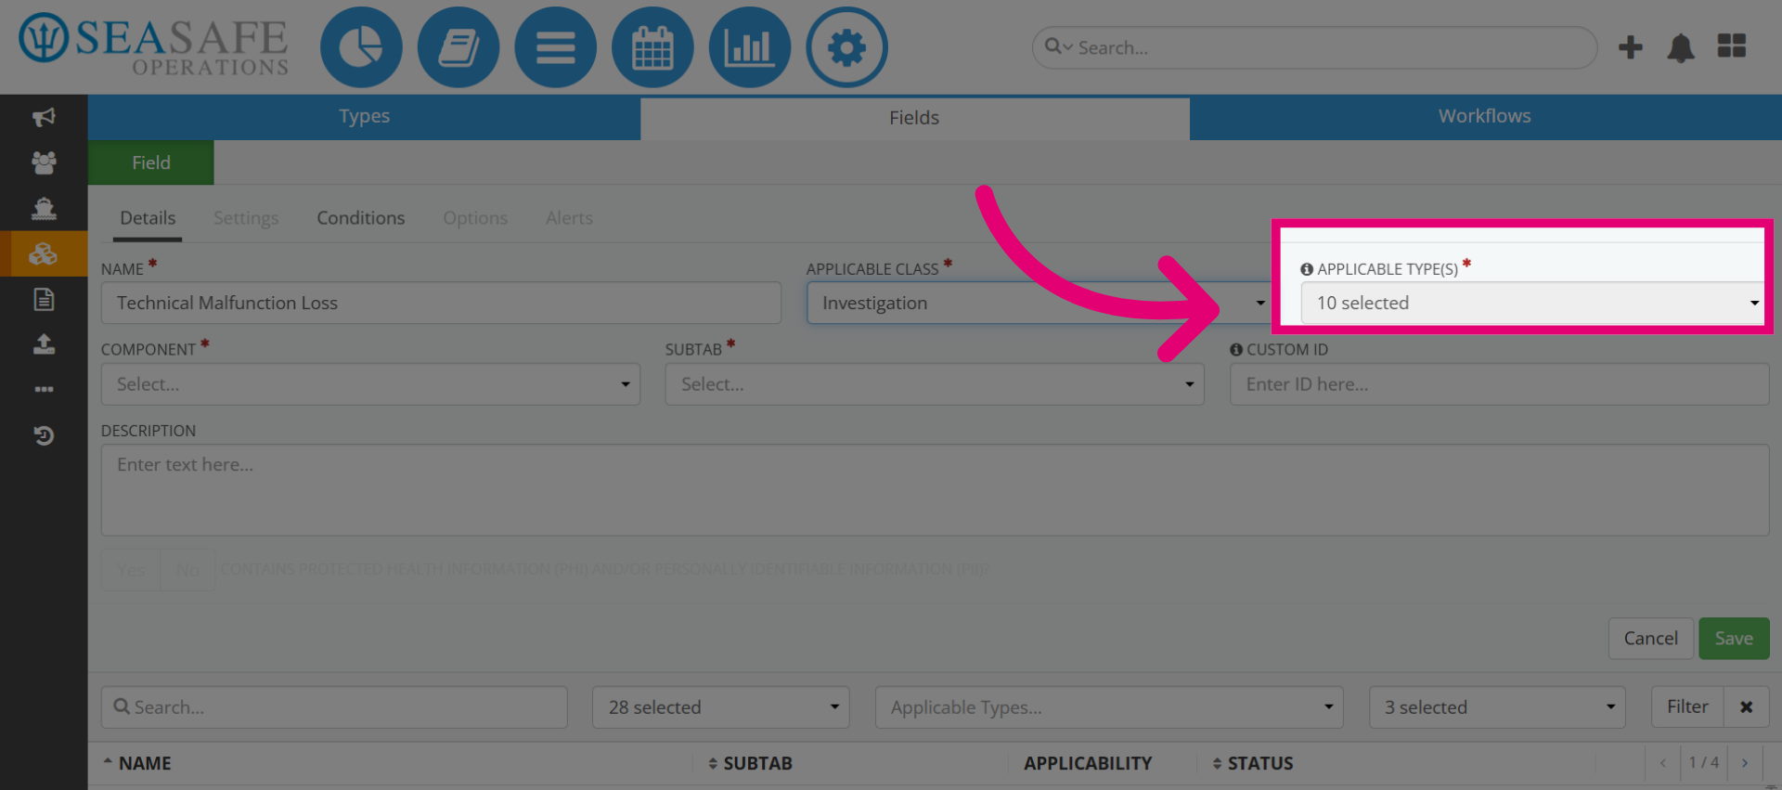Click the Applicable Type(s) info icon
This screenshot has width=1782, height=790.
coord(1307,269)
